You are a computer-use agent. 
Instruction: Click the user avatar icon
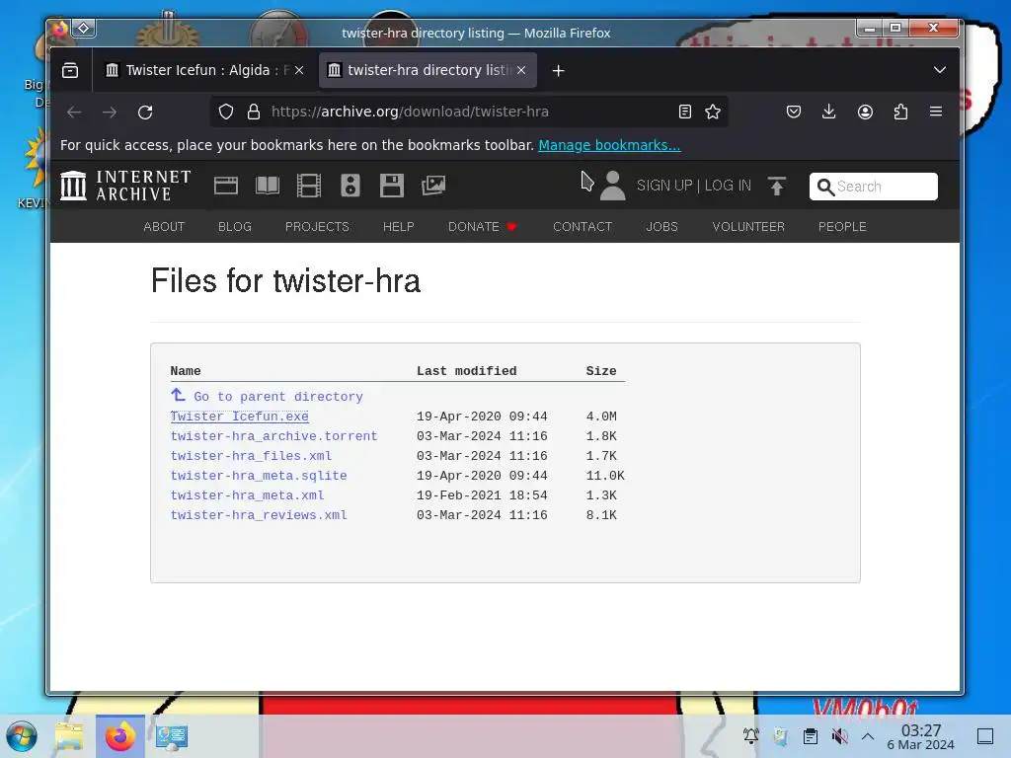(612, 186)
